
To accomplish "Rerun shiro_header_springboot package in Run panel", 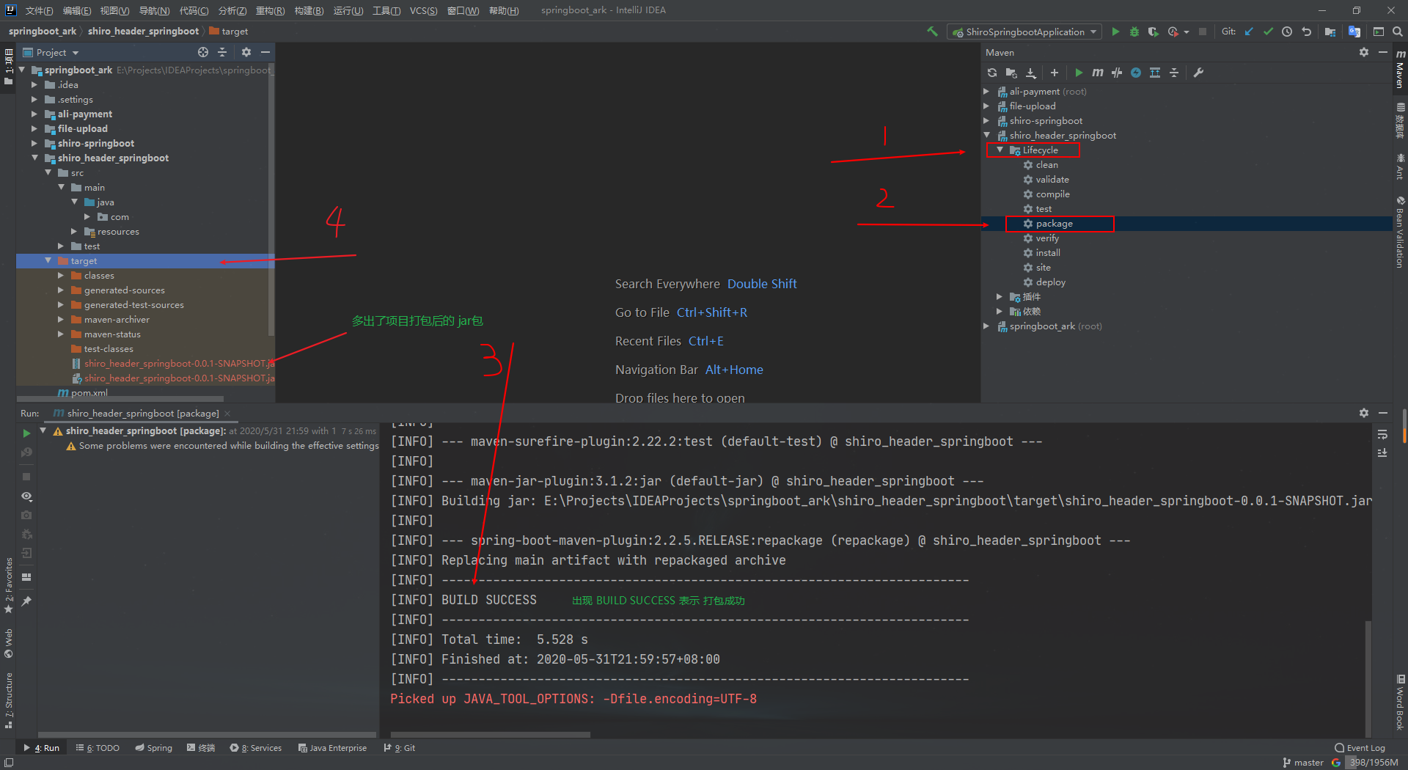I will click(x=26, y=433).
